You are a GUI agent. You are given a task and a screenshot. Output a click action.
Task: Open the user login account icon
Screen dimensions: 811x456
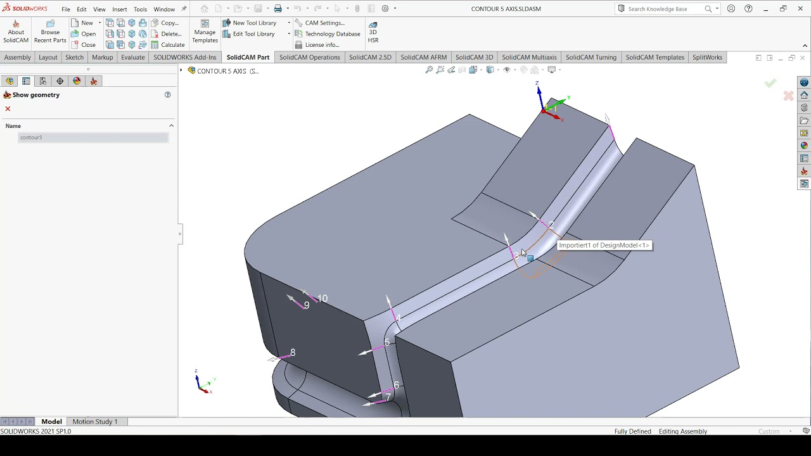pyautogui.click(x=731, y=9)
